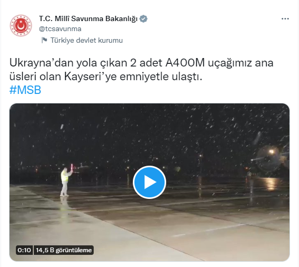The width and height of the screenshot is (299, 267).
Task: Click the marshaller in the yellow vest
Action: (x=65, y=181)
